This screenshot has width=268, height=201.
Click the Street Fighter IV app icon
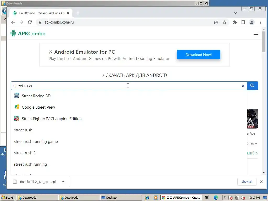pyautogui.click(x=17, y=118)
